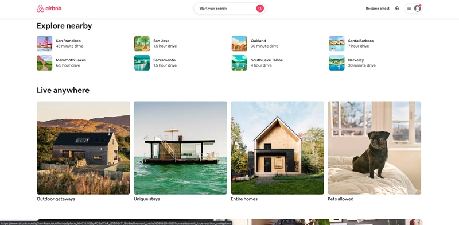Open the Pets allowed pug photo
The width and height of the screenshot is (459, 225).
tap(375, 148)
